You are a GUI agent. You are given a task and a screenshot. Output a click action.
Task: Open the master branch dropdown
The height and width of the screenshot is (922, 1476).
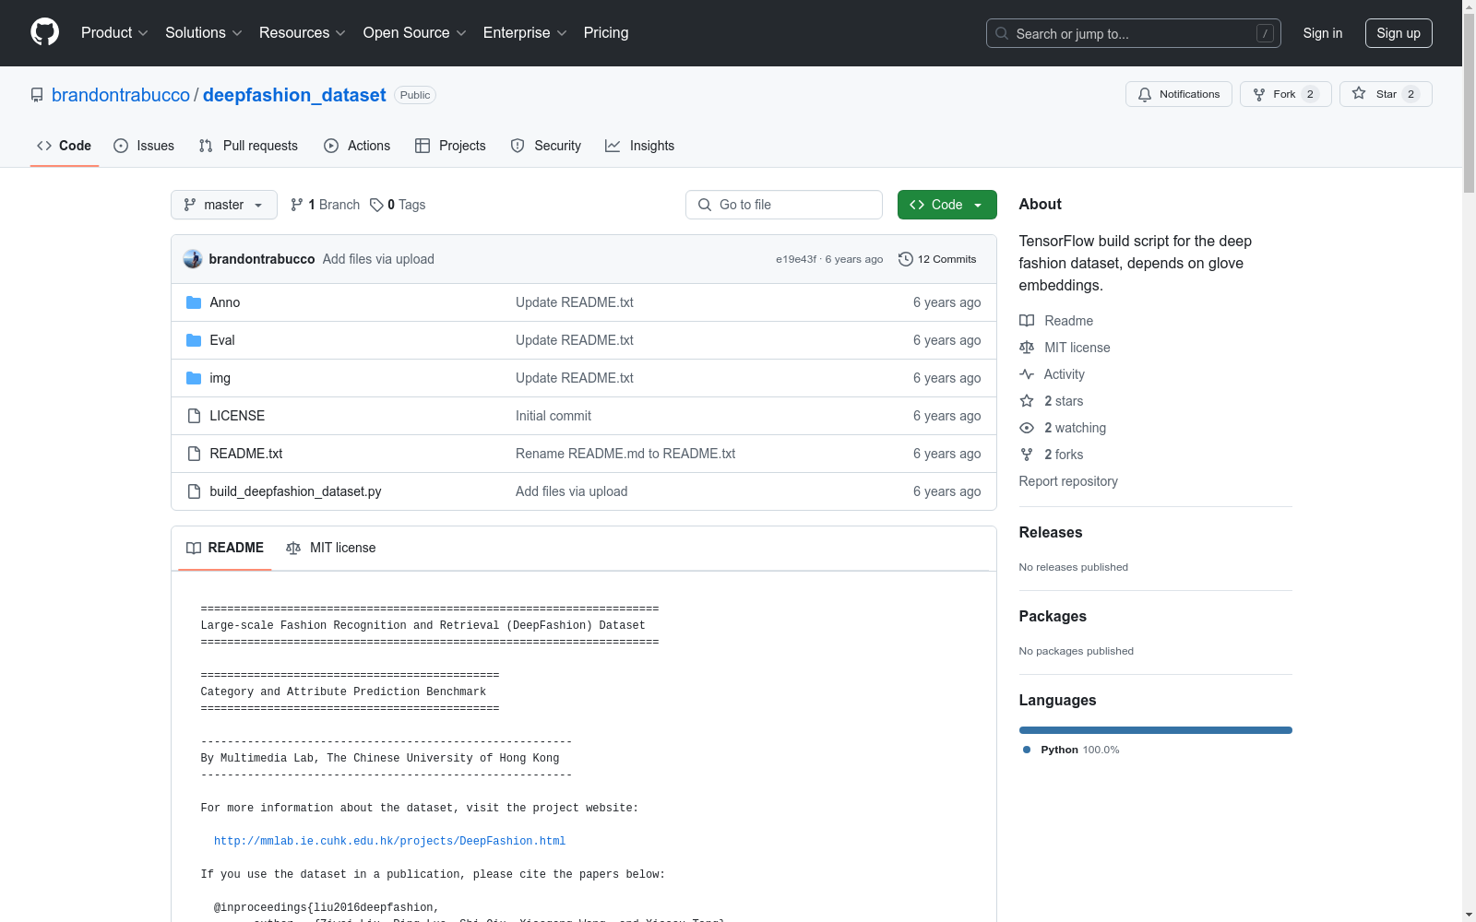224,205
